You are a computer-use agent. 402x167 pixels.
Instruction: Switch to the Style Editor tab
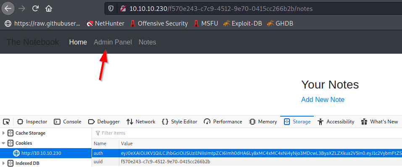pos(179,122)
